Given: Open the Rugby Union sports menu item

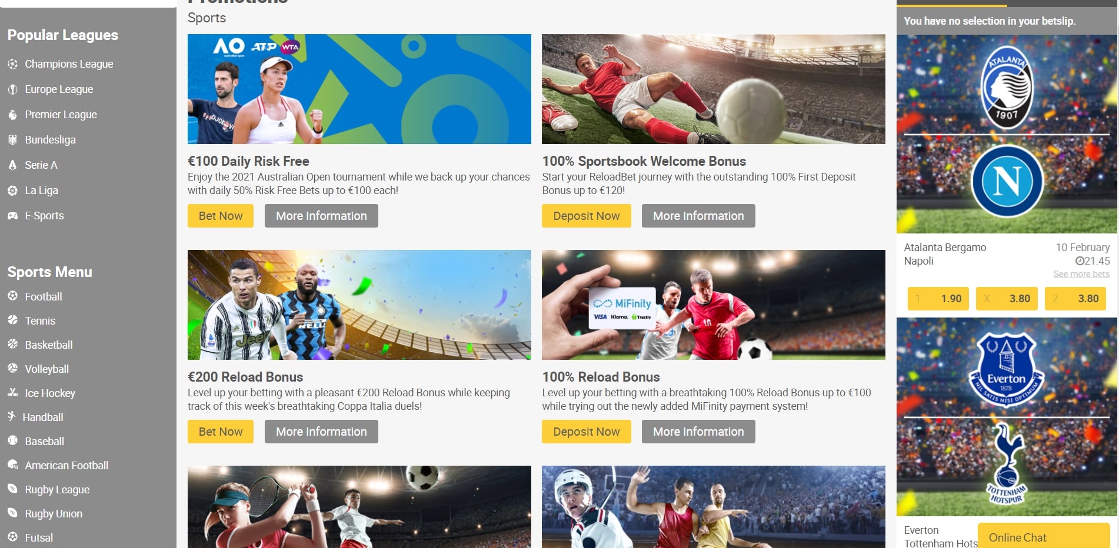Looking at the screenshot, I should pos(54,514).
